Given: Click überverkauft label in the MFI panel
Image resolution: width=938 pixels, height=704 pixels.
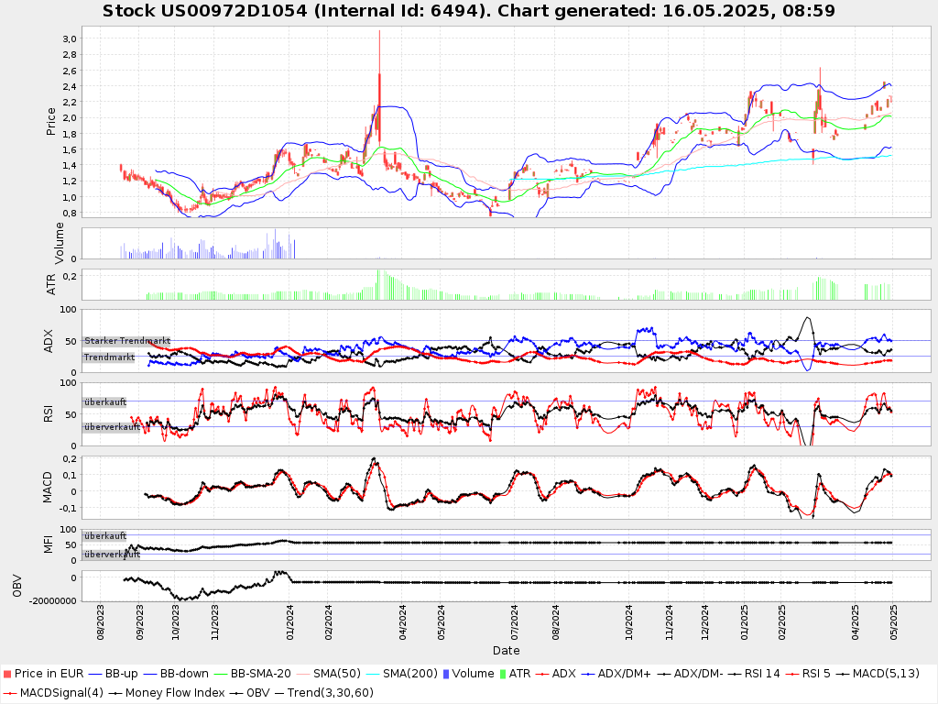Looking at the screenshot, I should [112, 555].
